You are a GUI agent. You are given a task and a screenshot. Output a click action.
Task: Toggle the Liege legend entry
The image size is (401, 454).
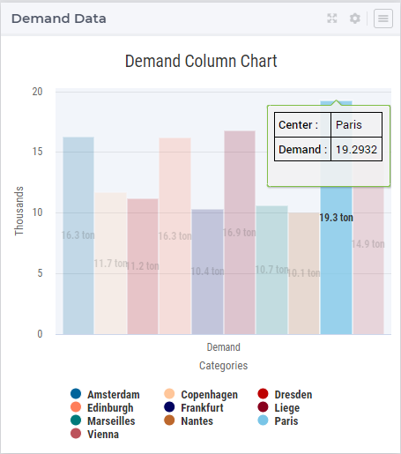(x=278, y=407)
